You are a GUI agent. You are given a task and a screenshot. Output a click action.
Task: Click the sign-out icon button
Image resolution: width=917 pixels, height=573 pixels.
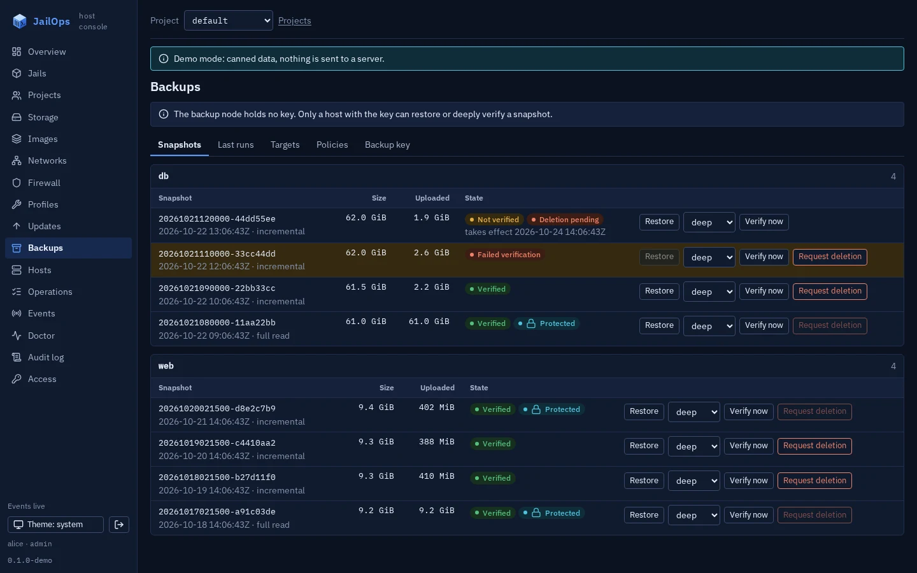(119, 525)
